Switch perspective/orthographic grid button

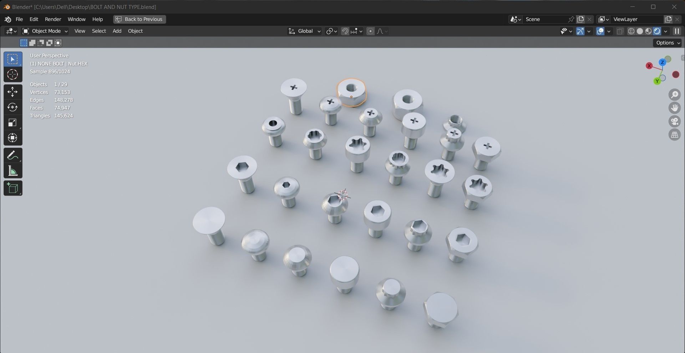click(674, 135)
